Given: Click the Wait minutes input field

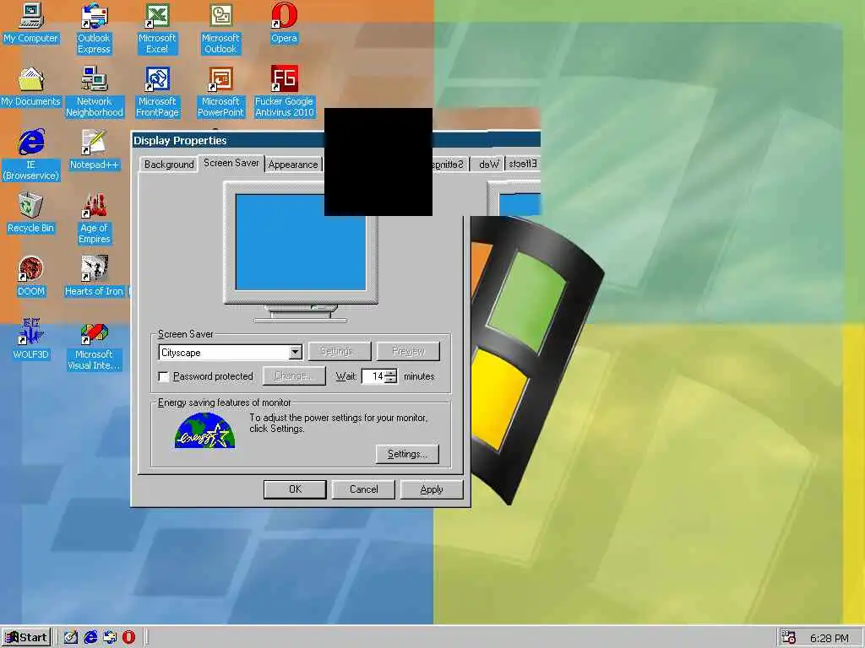Looking at the screenshot, I should 373,377.
